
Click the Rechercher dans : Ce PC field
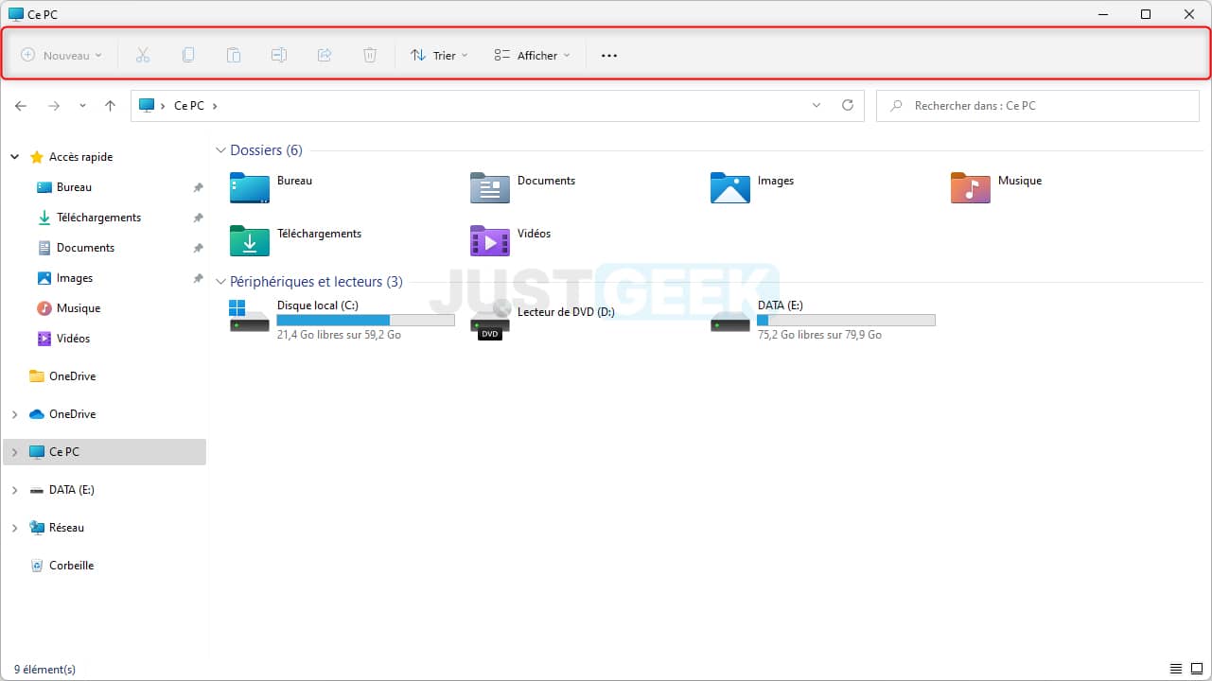point(1039,106)
